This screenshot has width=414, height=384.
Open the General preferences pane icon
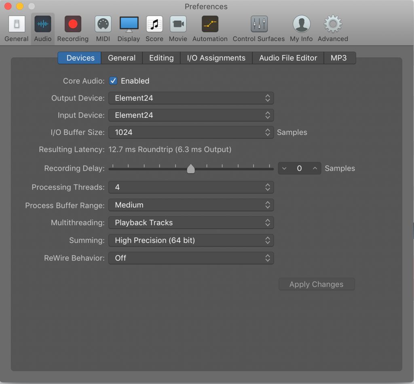click(17, 24)
